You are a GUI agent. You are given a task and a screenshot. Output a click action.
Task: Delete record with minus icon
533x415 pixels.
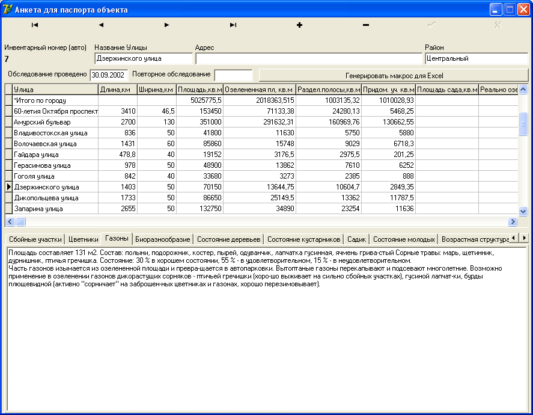(366, 25)
